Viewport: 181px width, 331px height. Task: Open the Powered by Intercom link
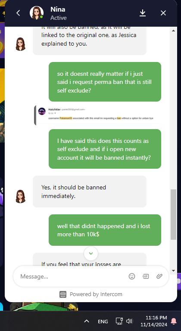[91, 294]
